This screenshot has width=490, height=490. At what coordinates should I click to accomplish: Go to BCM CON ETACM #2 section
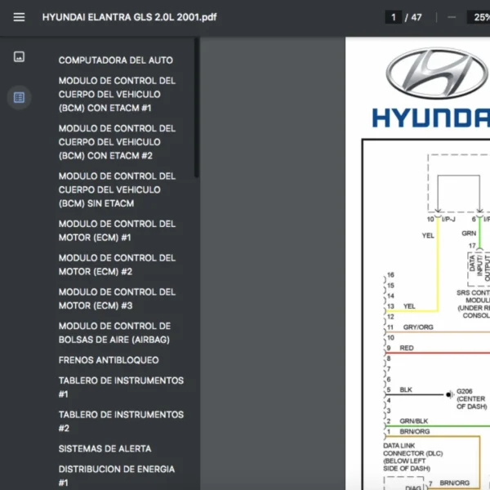click(117, 142)
